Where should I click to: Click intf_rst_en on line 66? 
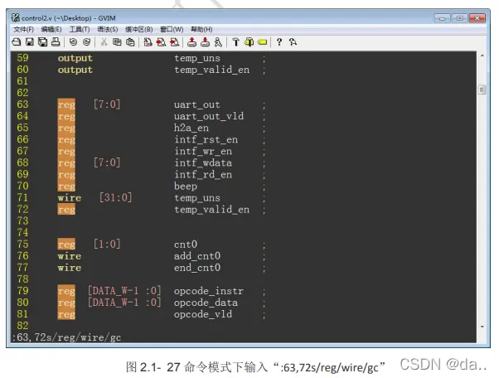(206, 139)
